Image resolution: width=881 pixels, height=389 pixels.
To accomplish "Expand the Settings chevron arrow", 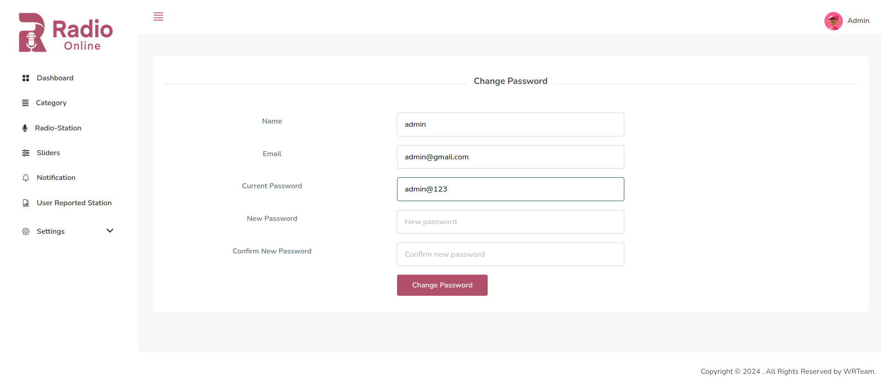I will (x=110, y=231).
